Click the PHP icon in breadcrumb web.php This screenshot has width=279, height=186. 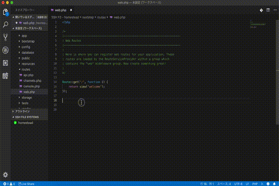click(111, 17)
